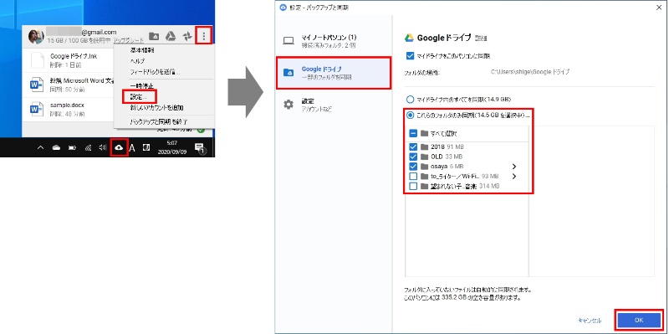
Task: Click the clock showing 5:07 2020/09/09
Action: (x=173, y=148)
